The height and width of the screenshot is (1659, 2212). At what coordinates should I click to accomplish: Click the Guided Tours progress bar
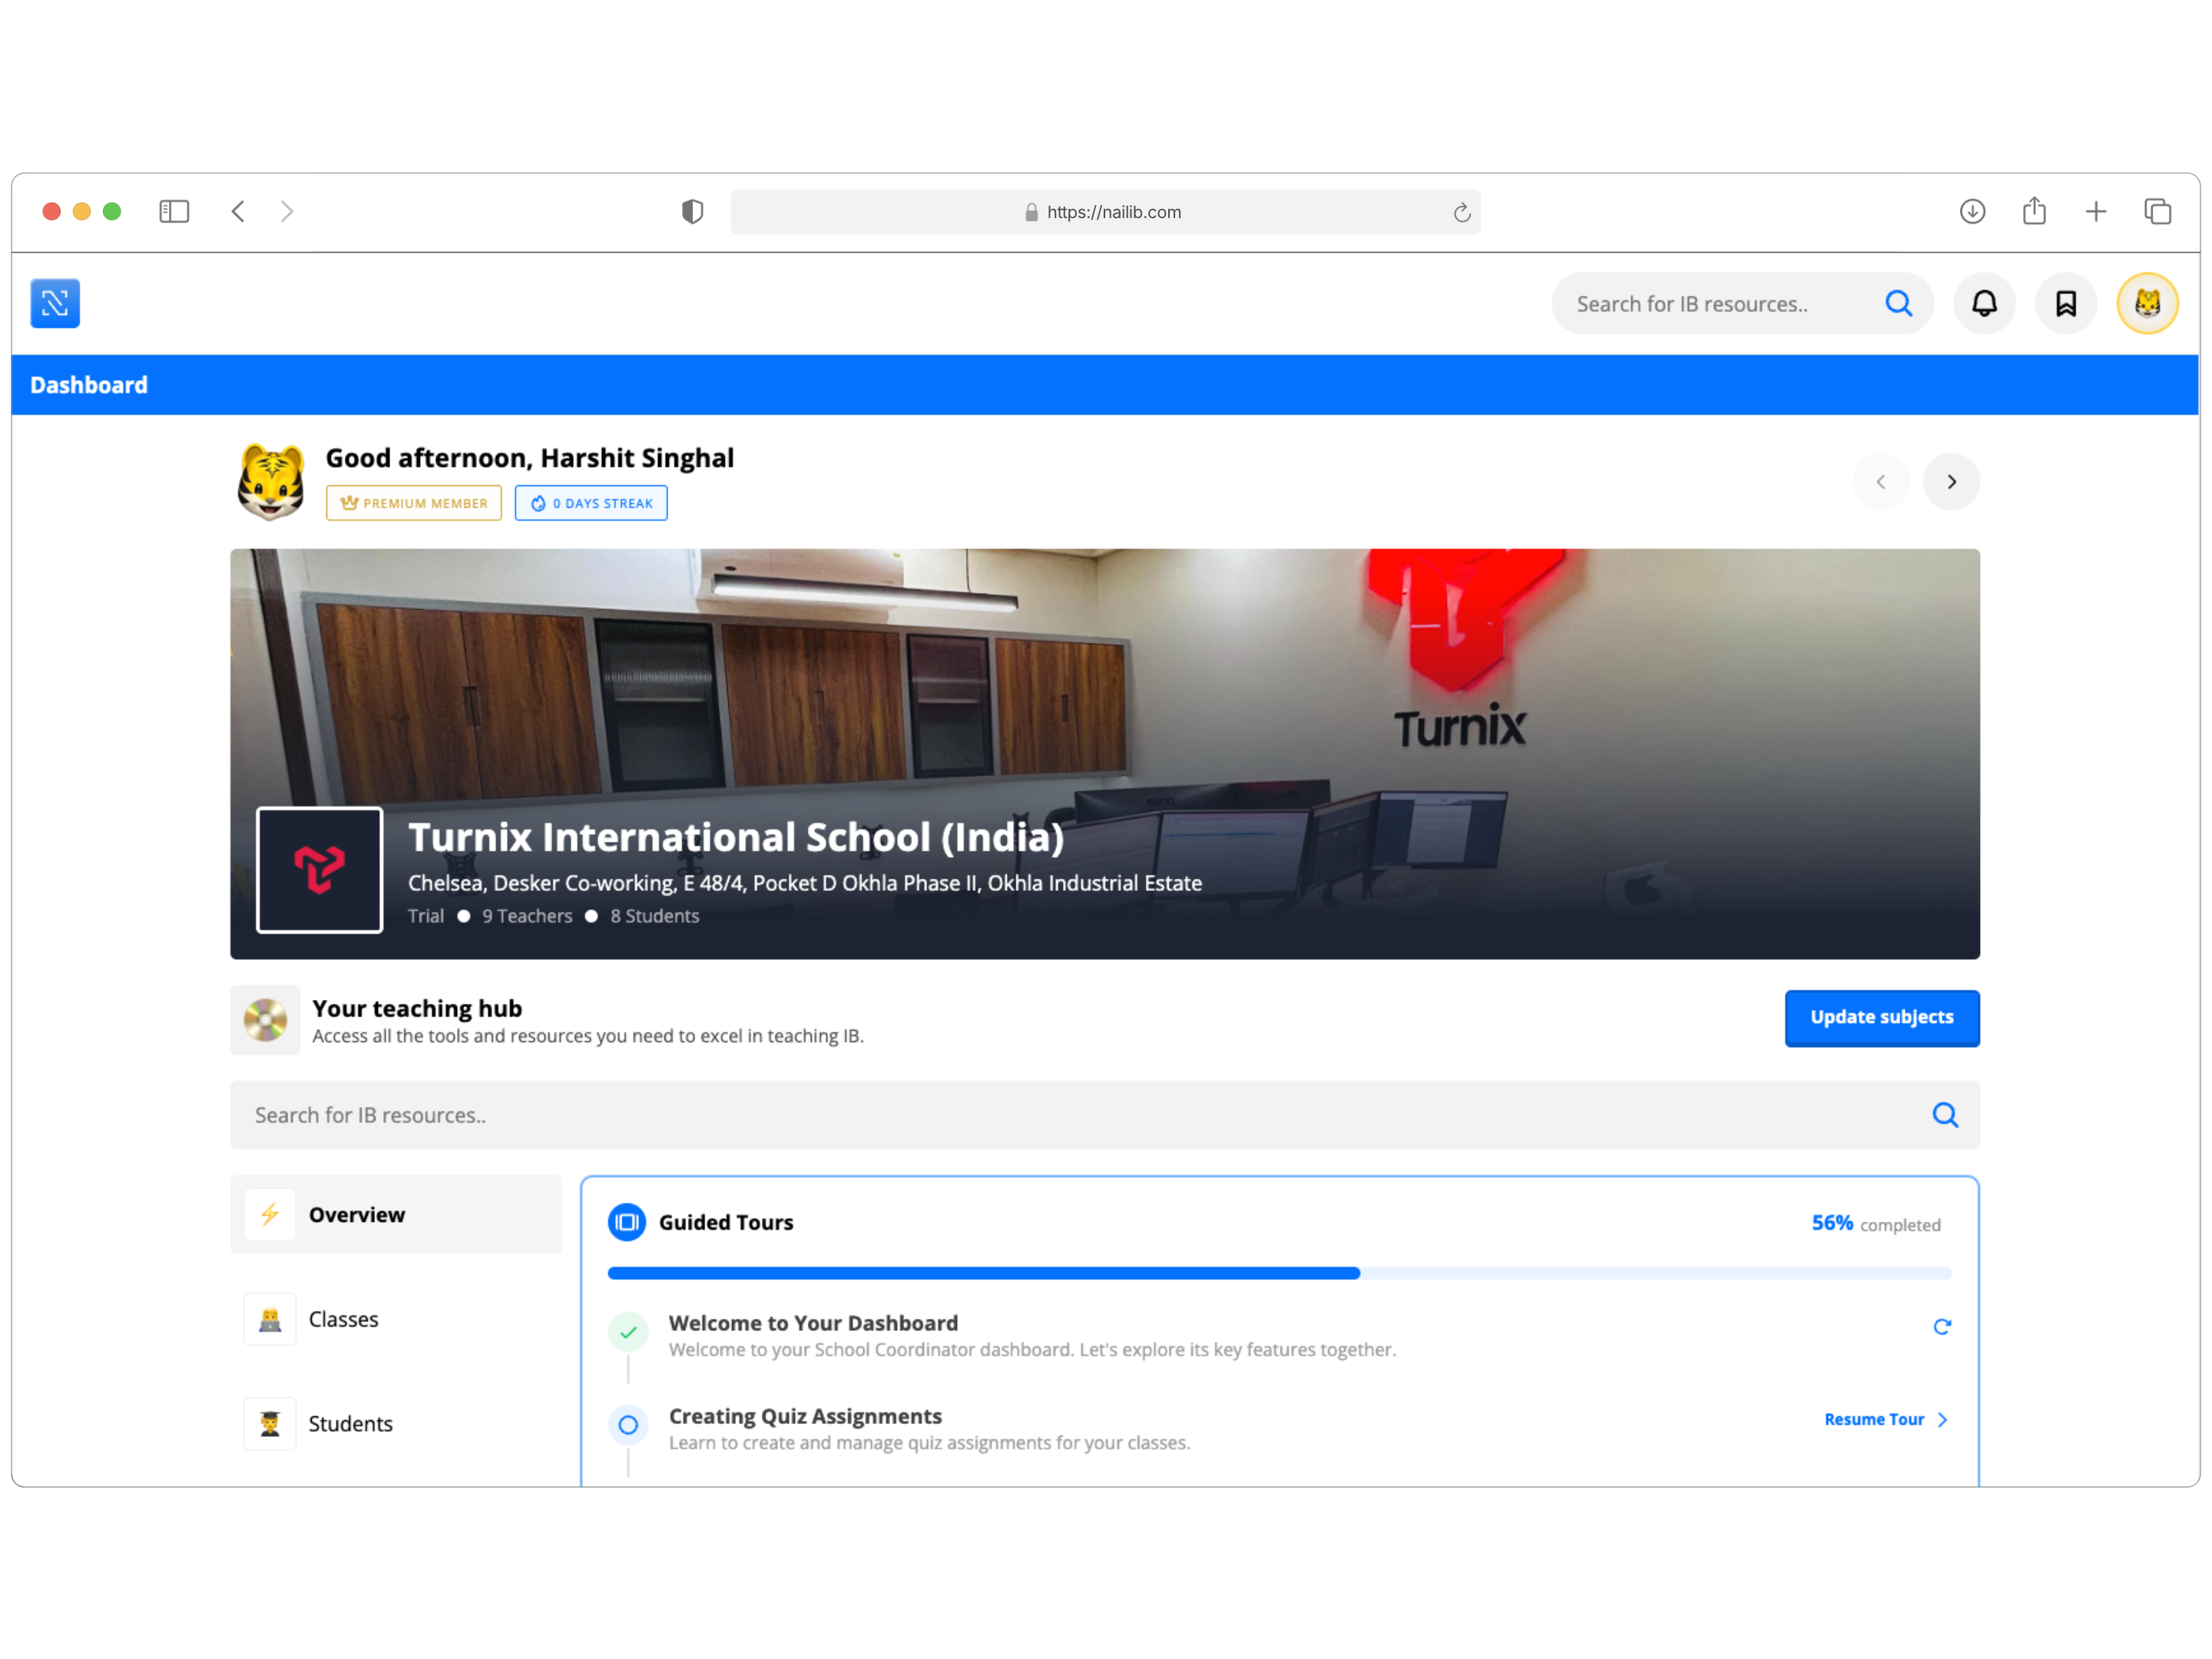1280,1272
